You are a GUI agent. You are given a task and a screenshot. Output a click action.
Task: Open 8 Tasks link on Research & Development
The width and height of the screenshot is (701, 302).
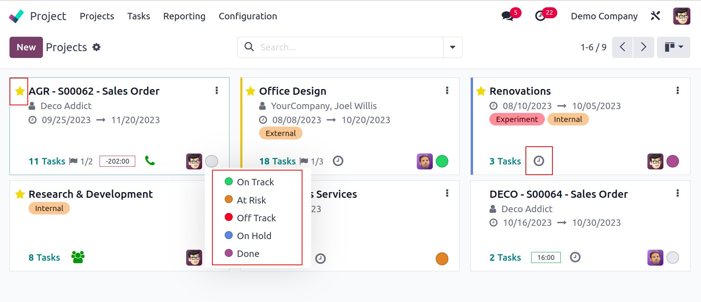tap(44, 258)
